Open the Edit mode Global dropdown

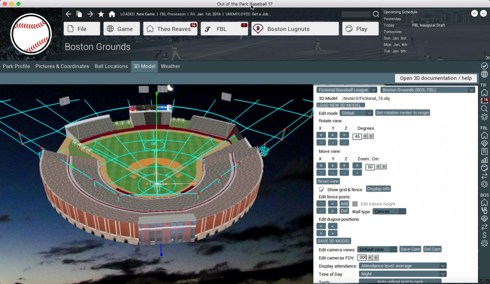(x=356, y=113)
